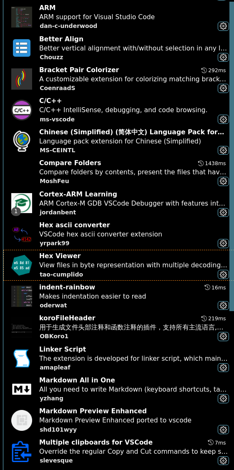Click the Markdown Preview Enhanced round icon
Image resolution: width=234 pixels, height=470 pixels.
click(22, 420)
